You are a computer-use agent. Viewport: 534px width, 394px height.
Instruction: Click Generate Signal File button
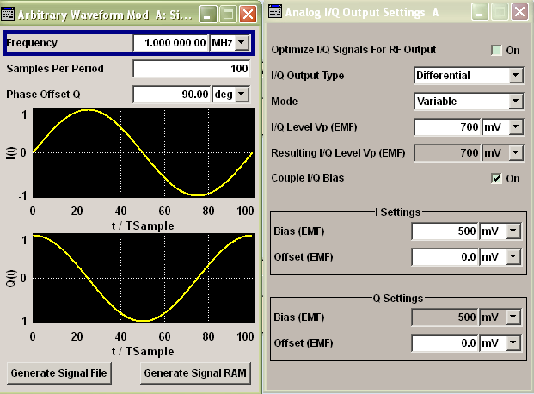[59, 373]
